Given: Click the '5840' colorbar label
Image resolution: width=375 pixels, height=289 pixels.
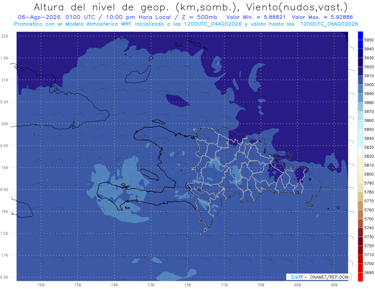Looking at the screenshot, I should tap(369, 138).
